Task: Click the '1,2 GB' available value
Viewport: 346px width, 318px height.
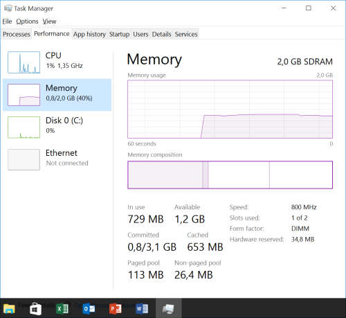Action: click(190, 219)
